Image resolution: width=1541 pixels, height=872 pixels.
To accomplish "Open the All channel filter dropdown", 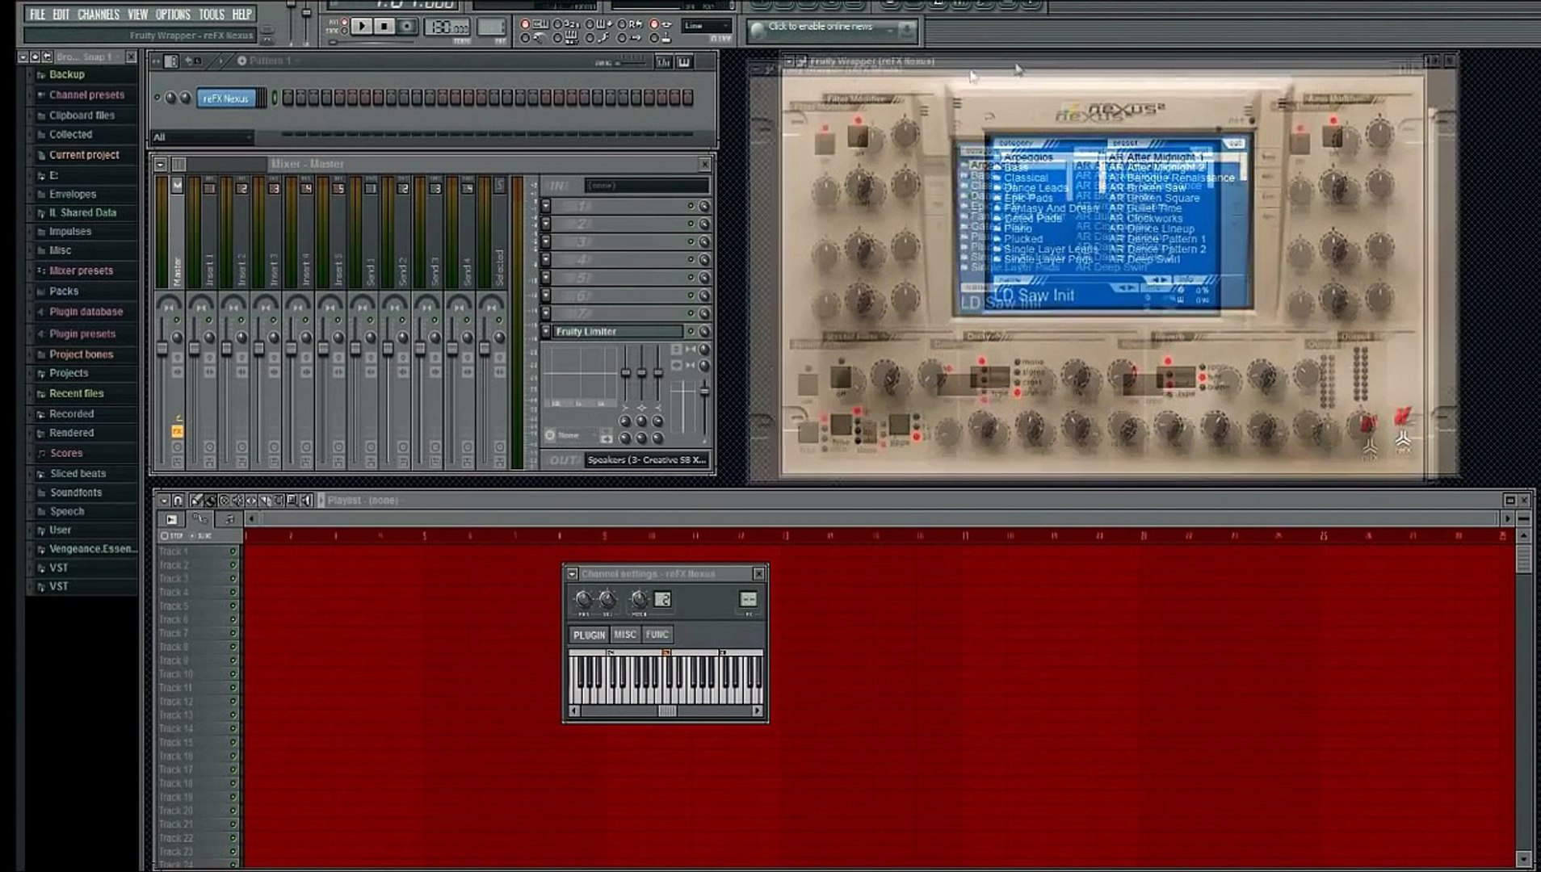I will (202, 137).
